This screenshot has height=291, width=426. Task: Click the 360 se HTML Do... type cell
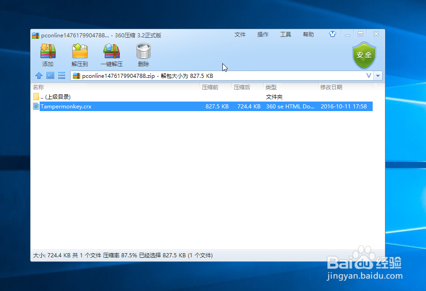(x=290, y=107)
